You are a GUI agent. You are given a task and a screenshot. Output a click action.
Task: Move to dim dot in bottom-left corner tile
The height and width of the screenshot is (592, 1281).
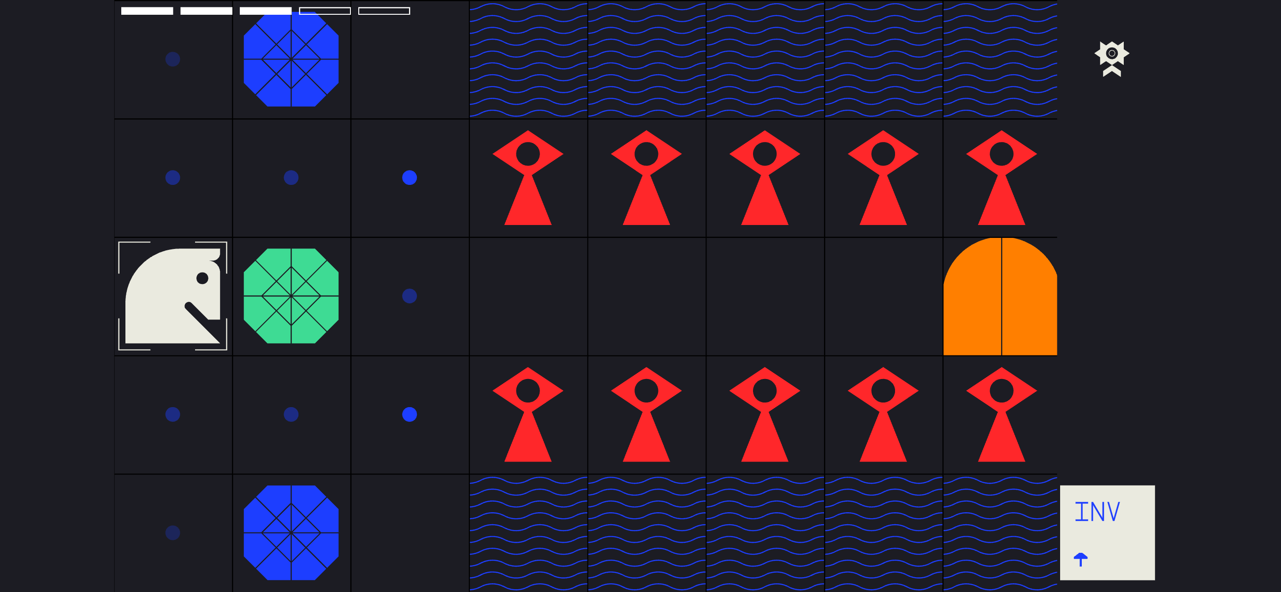[172, 533]
